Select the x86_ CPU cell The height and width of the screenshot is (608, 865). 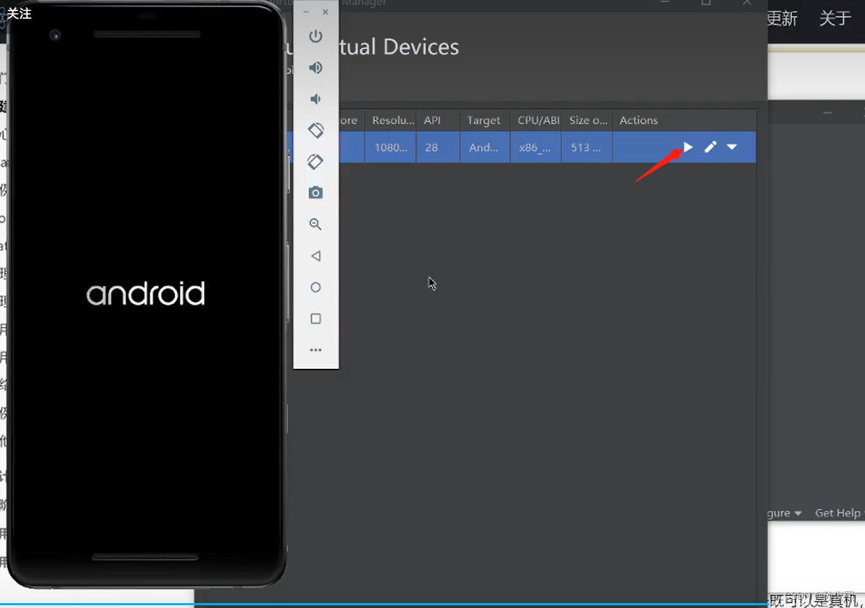tap(535, 147)
